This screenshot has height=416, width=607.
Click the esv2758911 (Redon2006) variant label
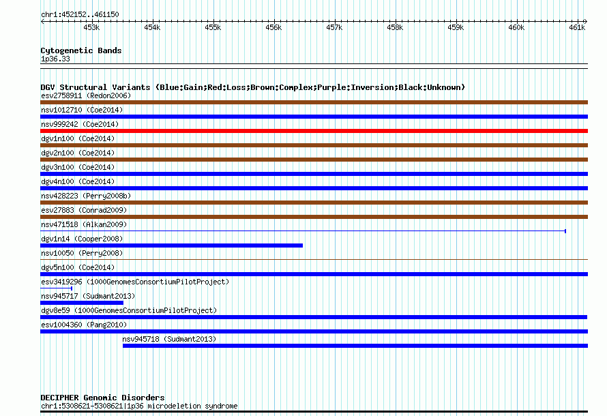tap(86, 95)
